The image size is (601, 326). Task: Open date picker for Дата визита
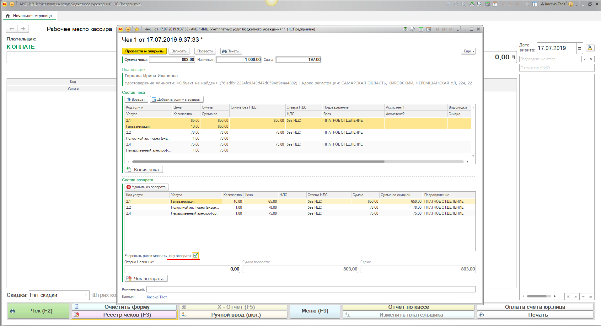pos(579,48)
